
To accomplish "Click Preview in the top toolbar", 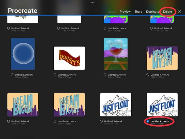I will pos(125,12).
